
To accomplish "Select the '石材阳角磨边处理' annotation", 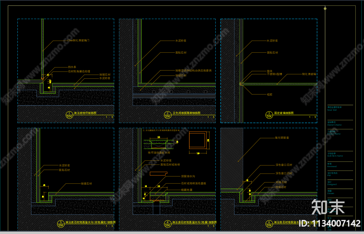I will (x=79, y=71).
